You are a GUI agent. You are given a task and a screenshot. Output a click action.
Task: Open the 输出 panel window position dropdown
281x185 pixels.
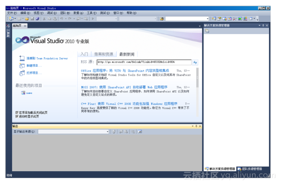192,126
